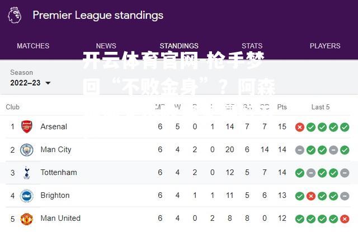This screenshot has width=358, height=233.
Task: Click Man United's red loss result icon
Action: [345, 219]
